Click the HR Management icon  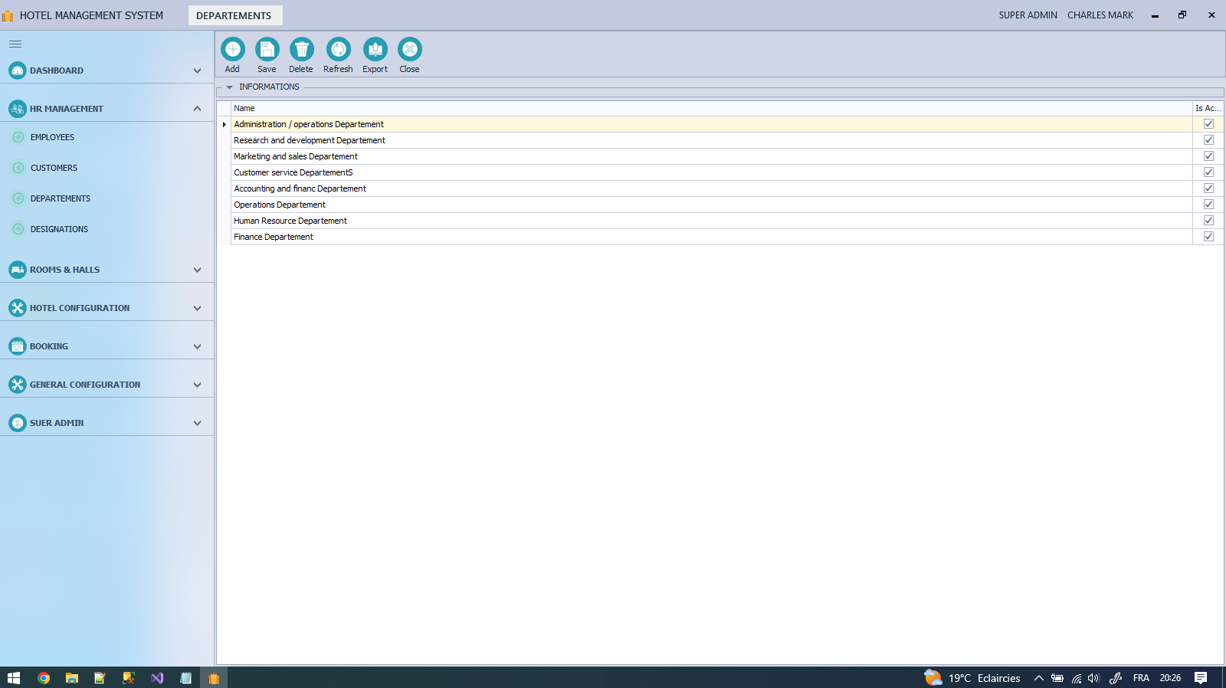pos(18,109)
